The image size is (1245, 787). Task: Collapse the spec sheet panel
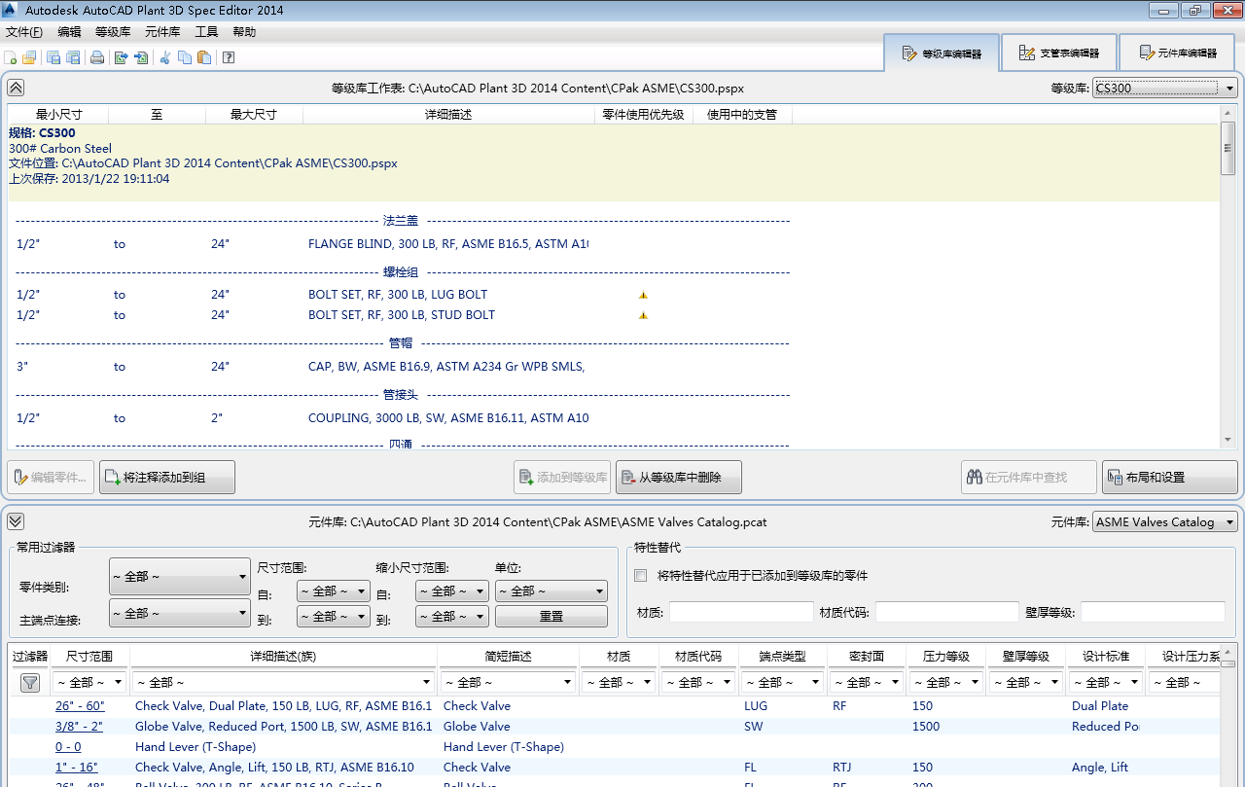point(16,88)
